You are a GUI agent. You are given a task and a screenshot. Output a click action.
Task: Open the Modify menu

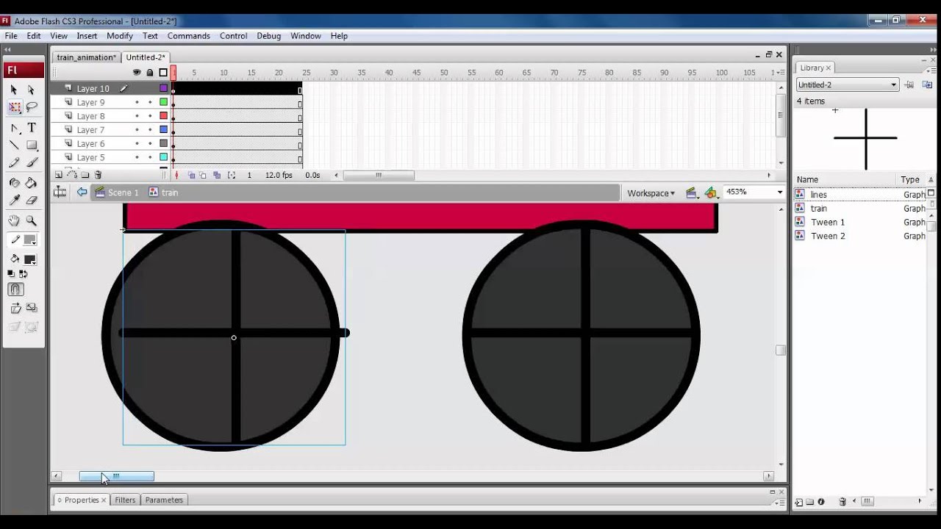120,35
